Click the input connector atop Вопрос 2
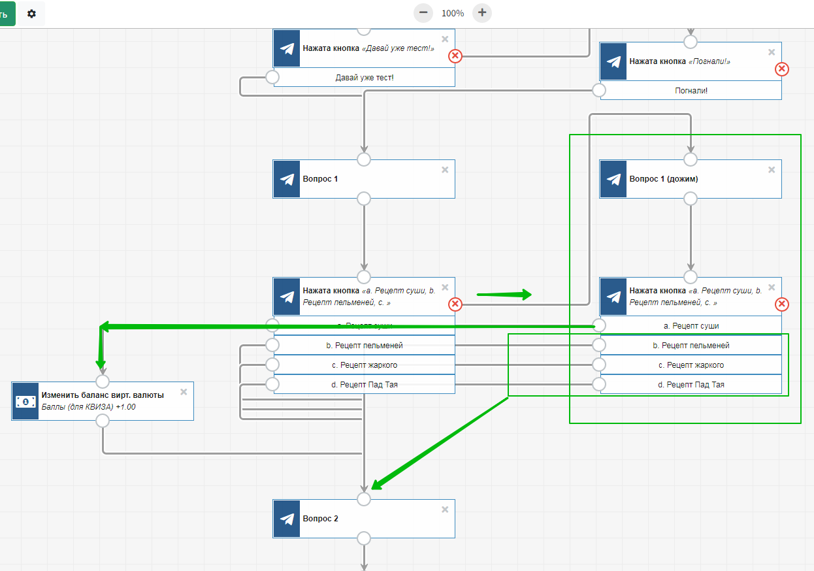The image size is (814, 571). [364, 499]
